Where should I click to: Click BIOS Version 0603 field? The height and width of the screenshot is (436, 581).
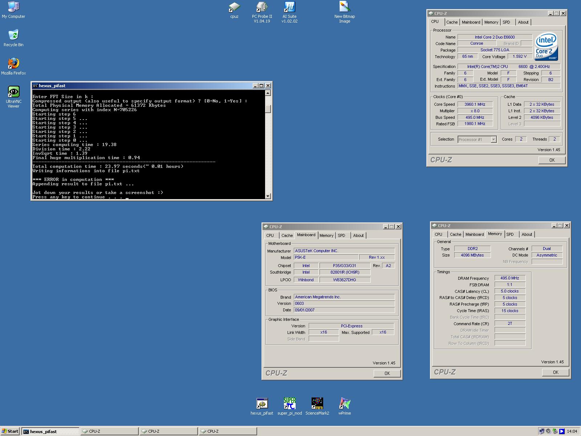click(344, 303)
